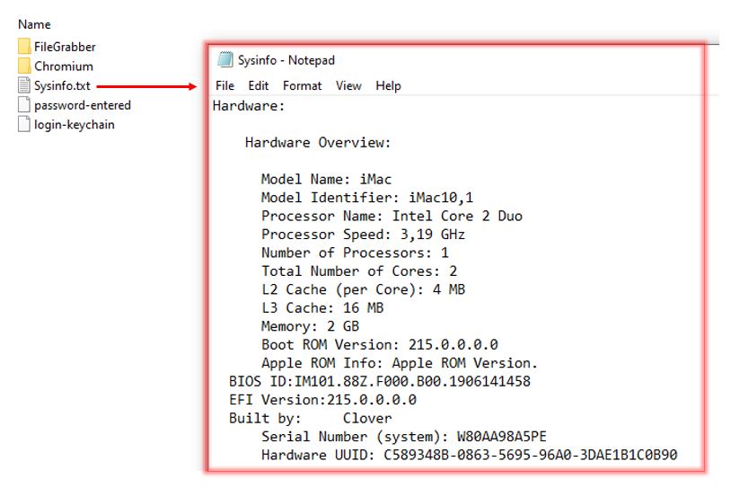Open the Format menu in Notepad
731x488 pixels.
302,86
